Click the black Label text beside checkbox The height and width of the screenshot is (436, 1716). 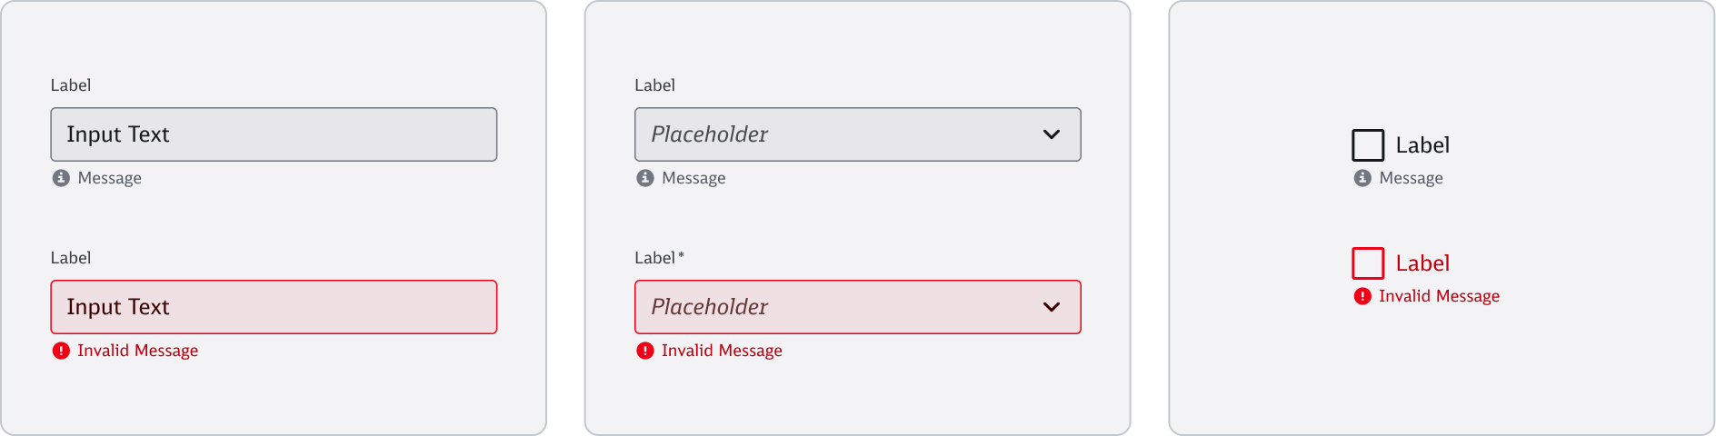(x=1422, y=145)
